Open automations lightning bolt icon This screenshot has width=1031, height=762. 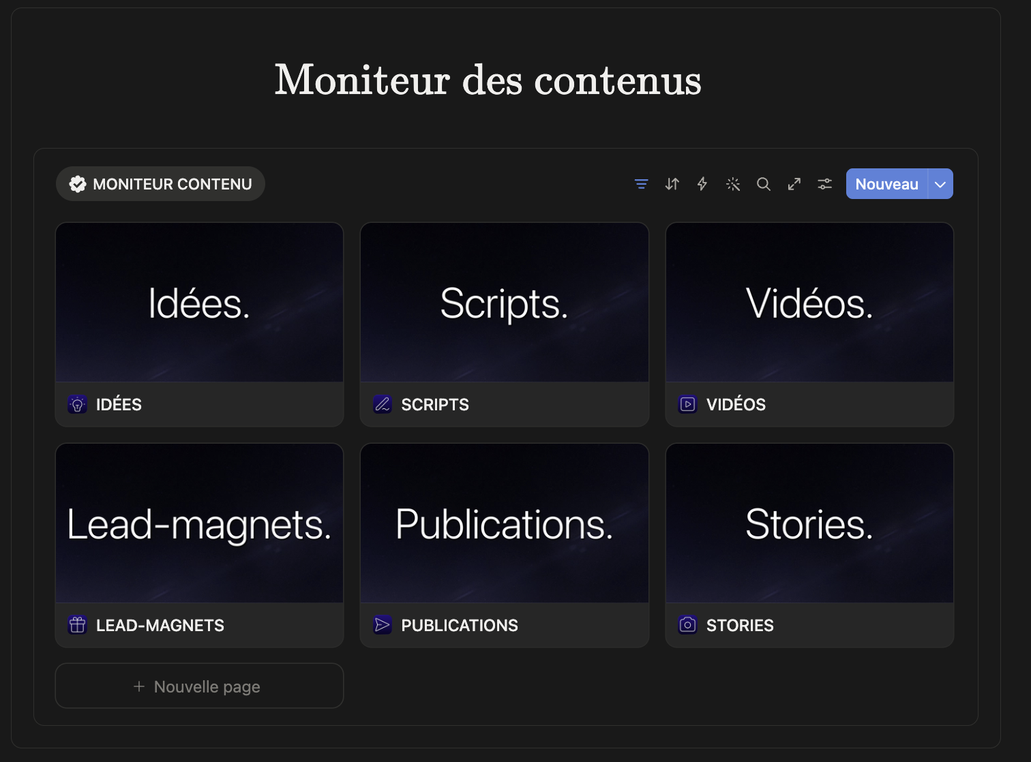point(702,184)
